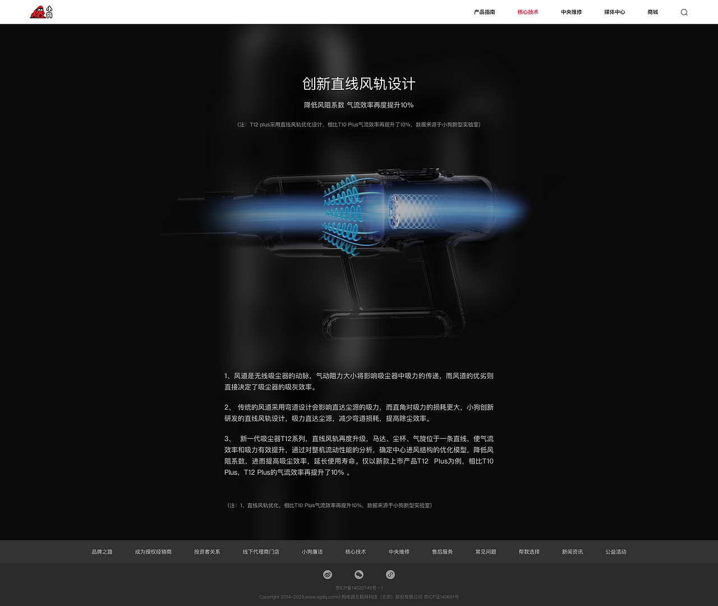Click paragraph 3 about 新一代吸尘器T12系列
Image resolution: width=718 pixels, height=606 pixels.
359,456
